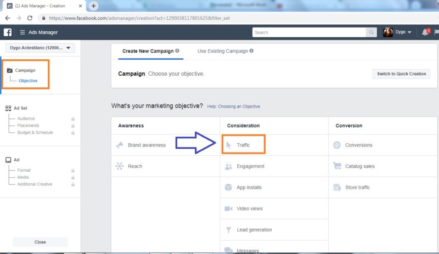Viewport: 439px width, 254px height.
Task: Open the notifications bell
Action: (x=425, y=32)
